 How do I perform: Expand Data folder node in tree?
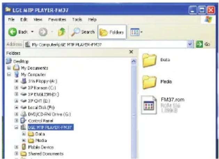24,134
